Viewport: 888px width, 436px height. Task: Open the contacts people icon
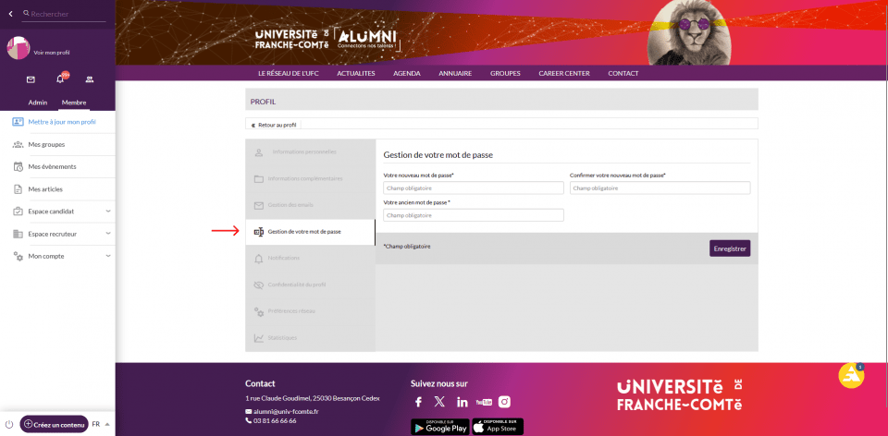pyautogui.click(x=90, y=79)
